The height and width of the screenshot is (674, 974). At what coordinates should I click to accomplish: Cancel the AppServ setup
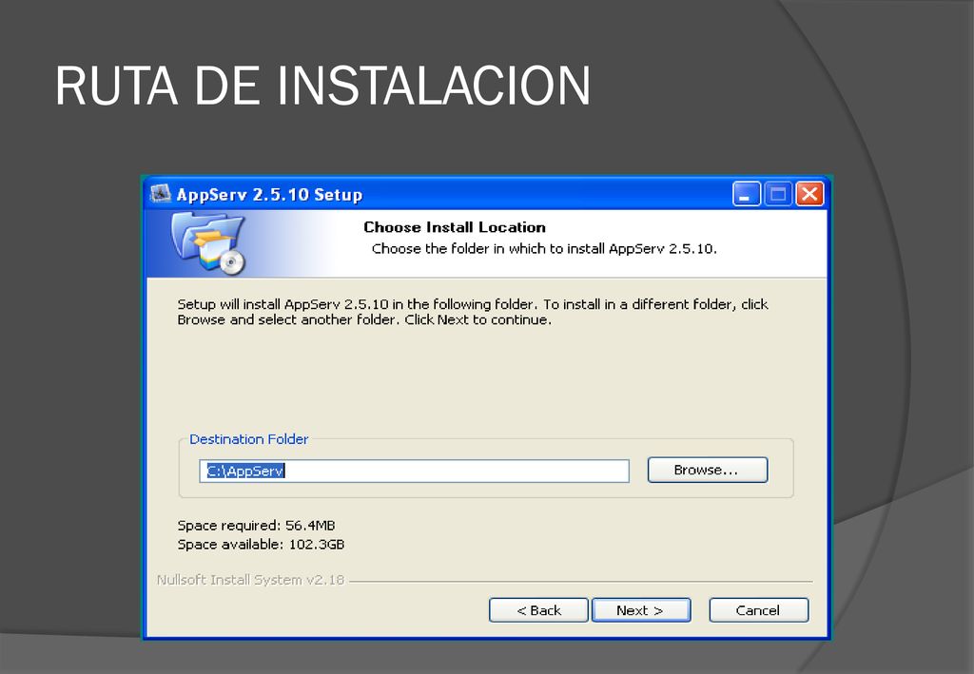pyautogui.click(x=758, y=610)
